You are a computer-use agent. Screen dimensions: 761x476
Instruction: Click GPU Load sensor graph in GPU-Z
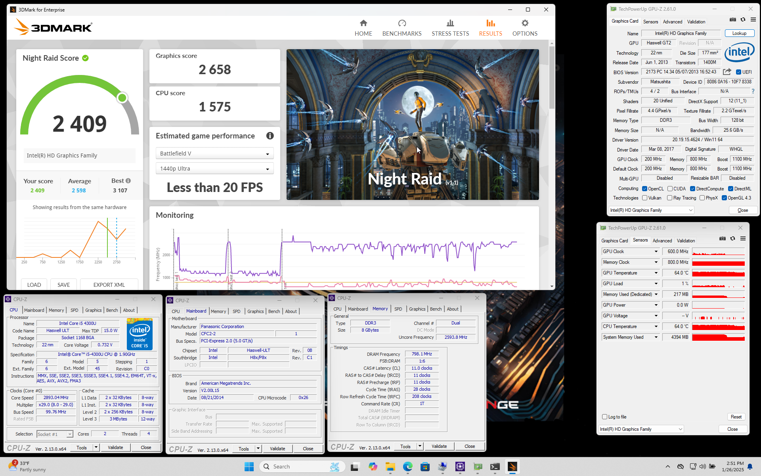(x=718, y=284)
